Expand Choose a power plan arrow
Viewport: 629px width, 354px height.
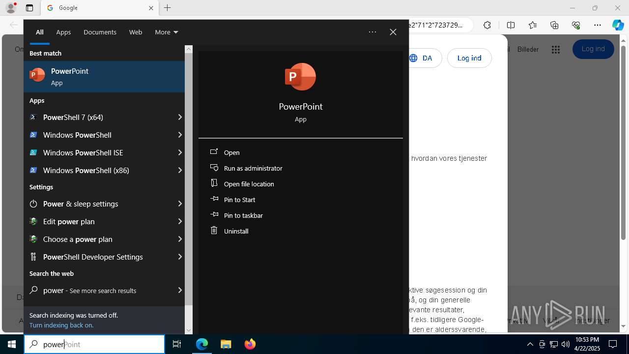pyautogui.click(x=180, y=239)
